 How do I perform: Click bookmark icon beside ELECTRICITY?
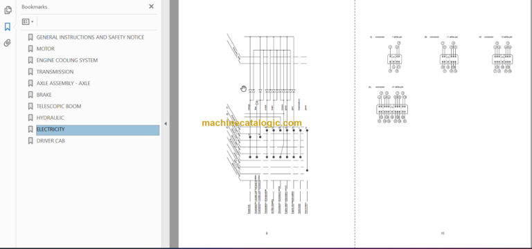pyautogui.click(x=30, y=129)
